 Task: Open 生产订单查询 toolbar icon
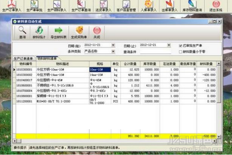(81, 6)
